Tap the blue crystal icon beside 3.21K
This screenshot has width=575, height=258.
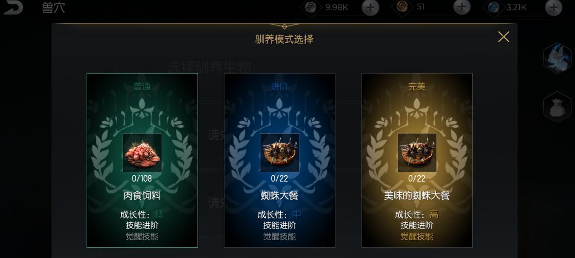pyautogui.click(x=493, y=7)
